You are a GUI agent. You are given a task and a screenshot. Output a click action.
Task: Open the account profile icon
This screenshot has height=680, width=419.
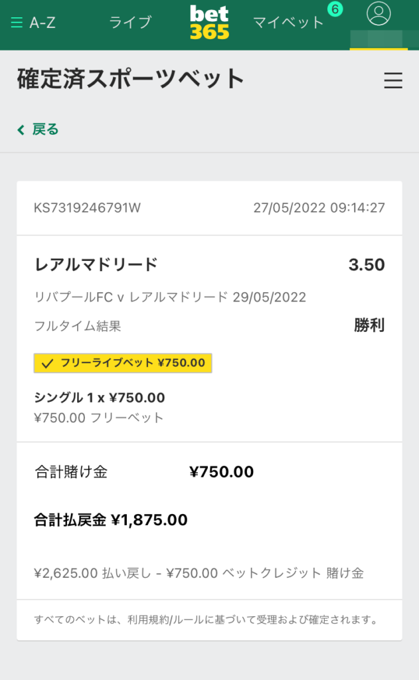(380, 17)
